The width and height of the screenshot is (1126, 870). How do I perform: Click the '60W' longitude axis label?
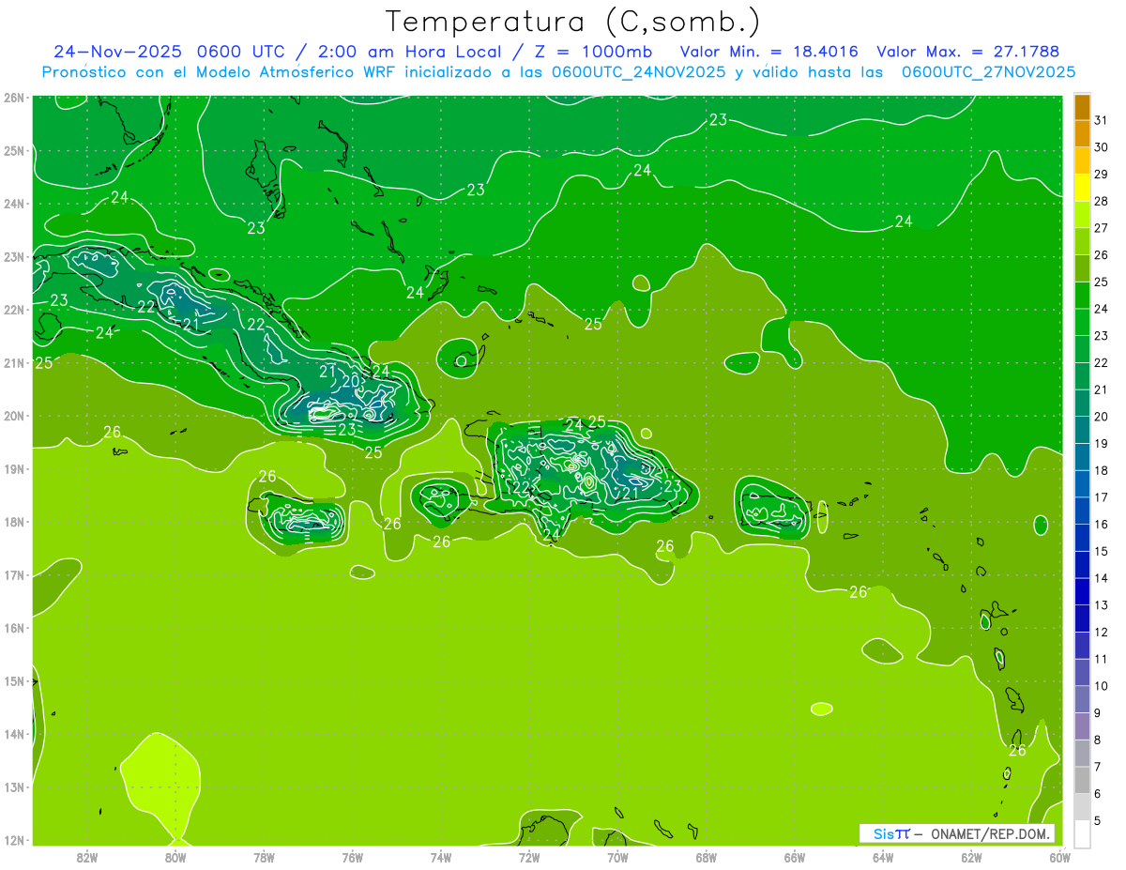[1060, 858]
